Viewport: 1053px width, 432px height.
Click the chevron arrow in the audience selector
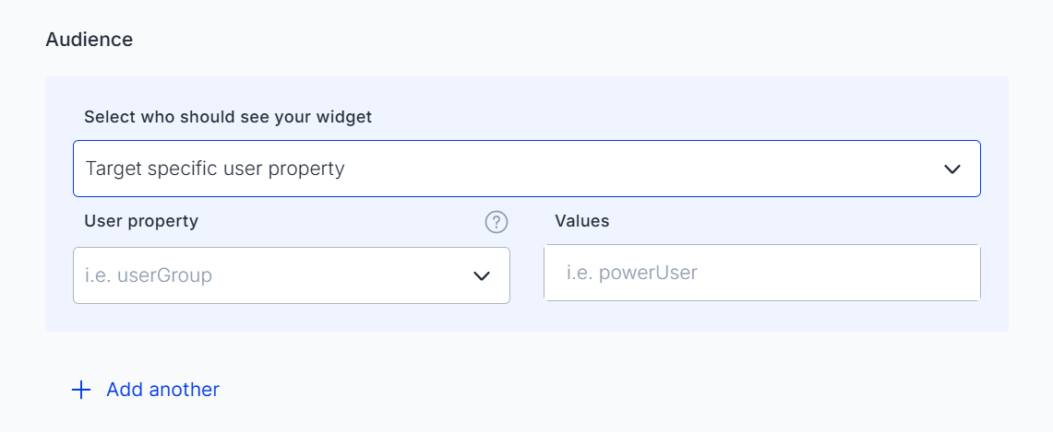(x=952, y=169)
